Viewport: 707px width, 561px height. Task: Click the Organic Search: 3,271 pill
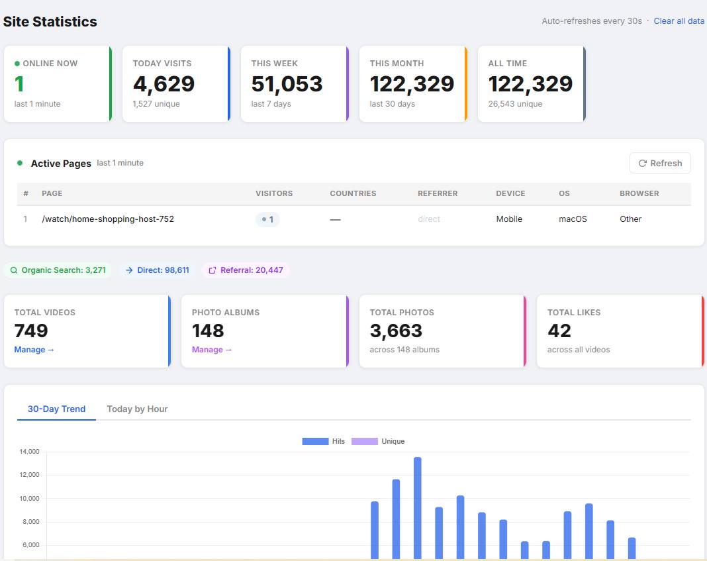58,270
